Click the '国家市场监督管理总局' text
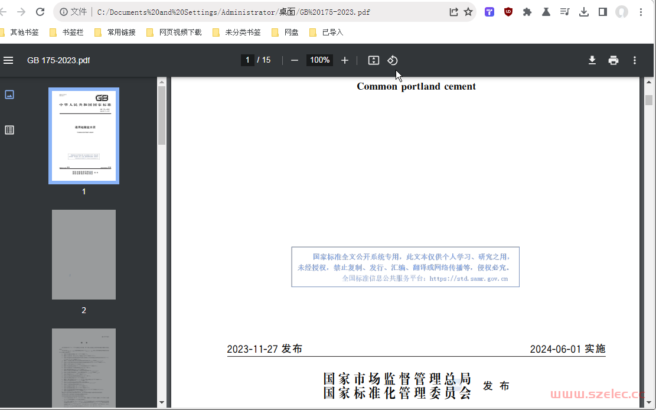This screenshot has width=656, height=410. [397, 379]
